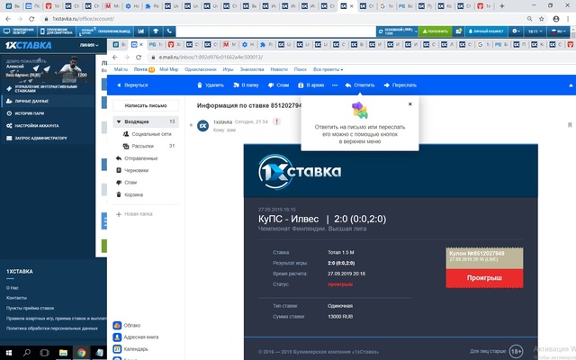Close the reply hint tooltip popup
Image resolution: width=576 pixels, height=360 pixels.
pyautogui.click(x=410, y=104)
